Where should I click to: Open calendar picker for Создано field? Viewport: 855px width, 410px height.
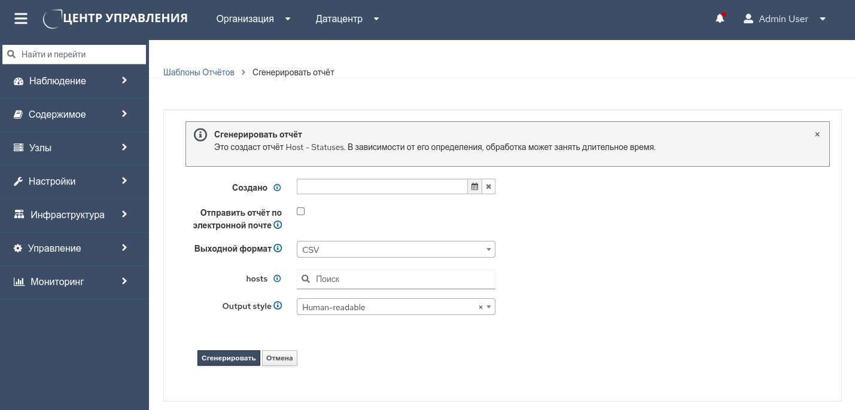click(x=474, y=186)
